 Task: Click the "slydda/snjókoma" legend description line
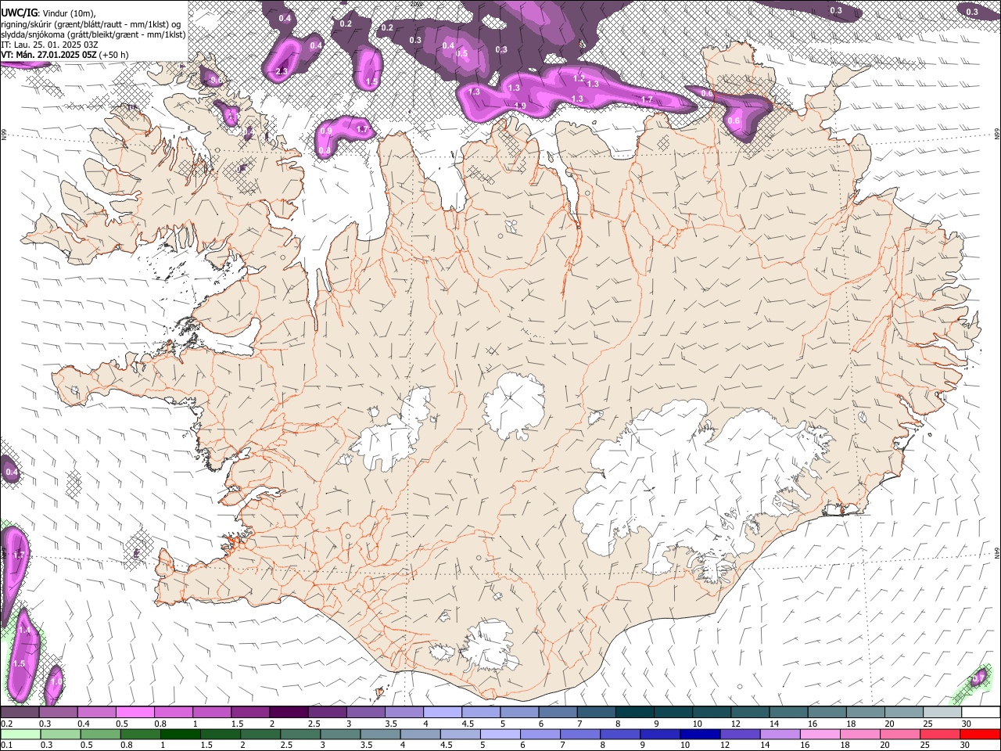point(93,34)
